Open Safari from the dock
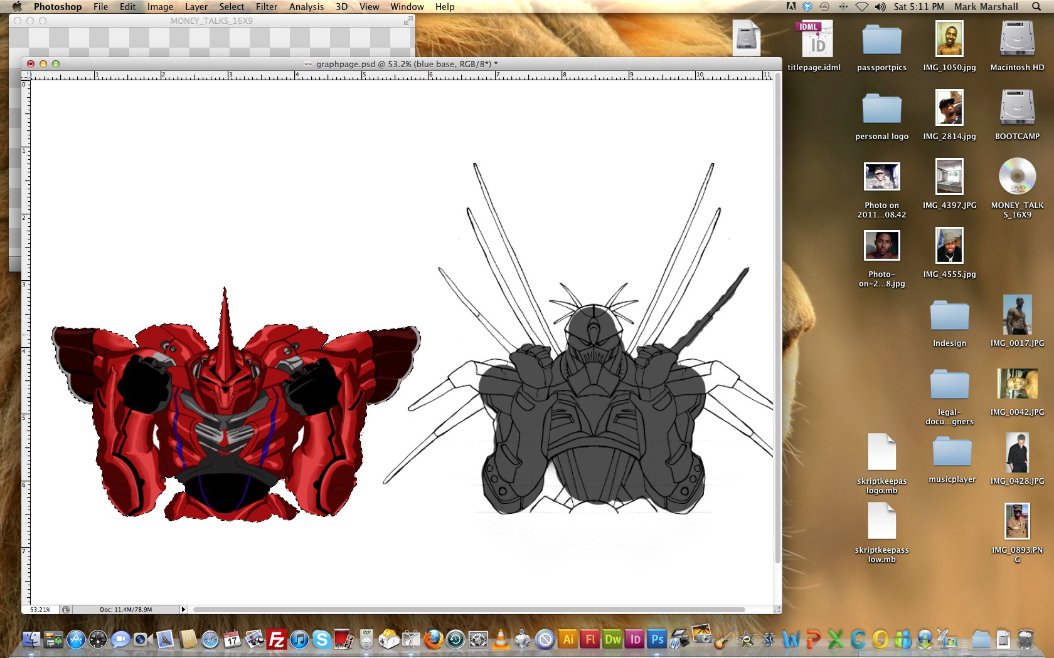The height and width of the screenshot is (658, 1054). (210, 639)
